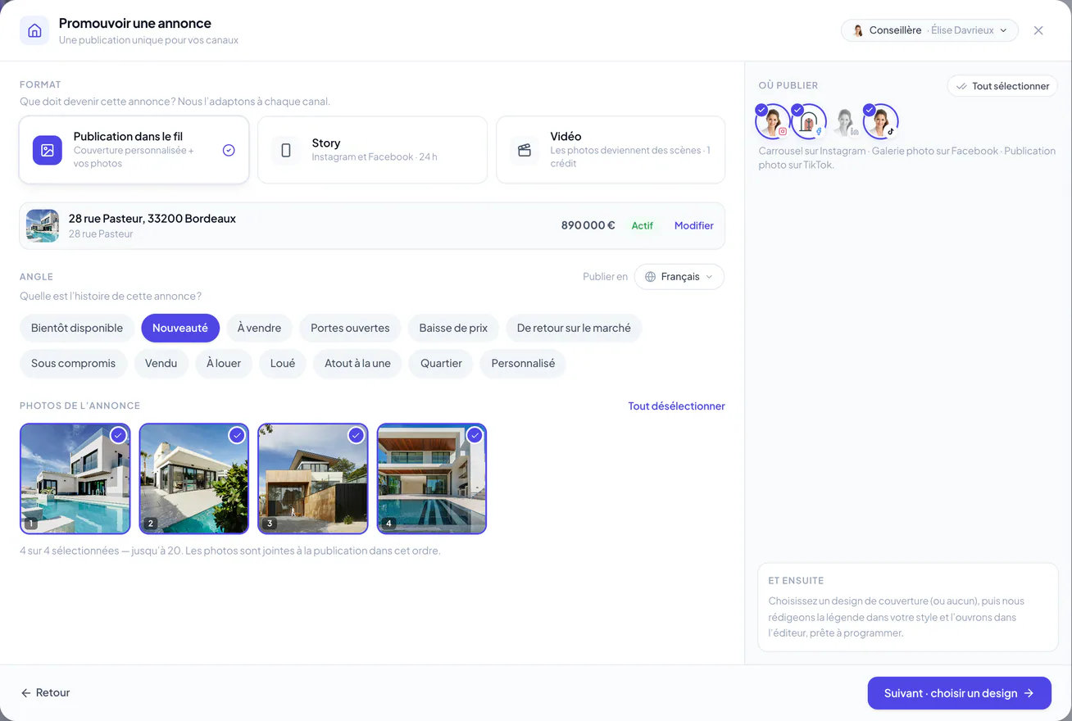
Task: Toggle the Facebook page avatar
Action: (808, 122)
